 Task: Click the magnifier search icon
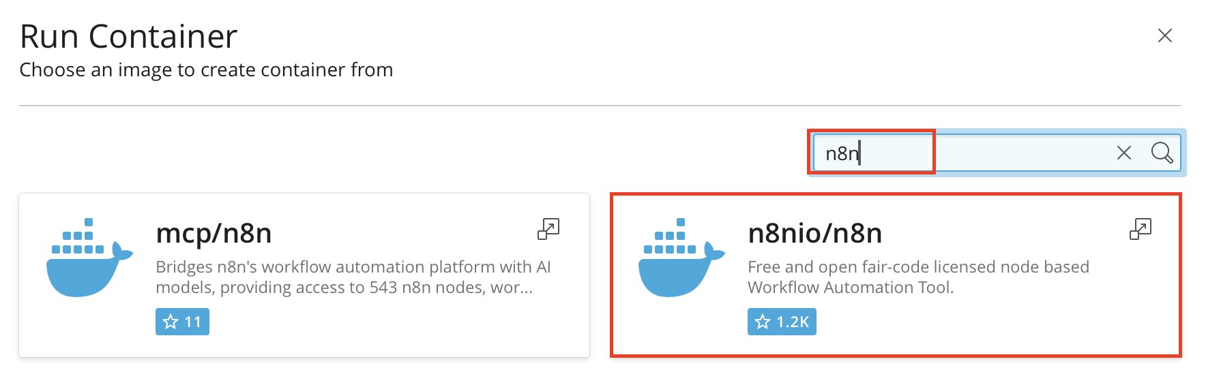click(x=1162, y=153)
